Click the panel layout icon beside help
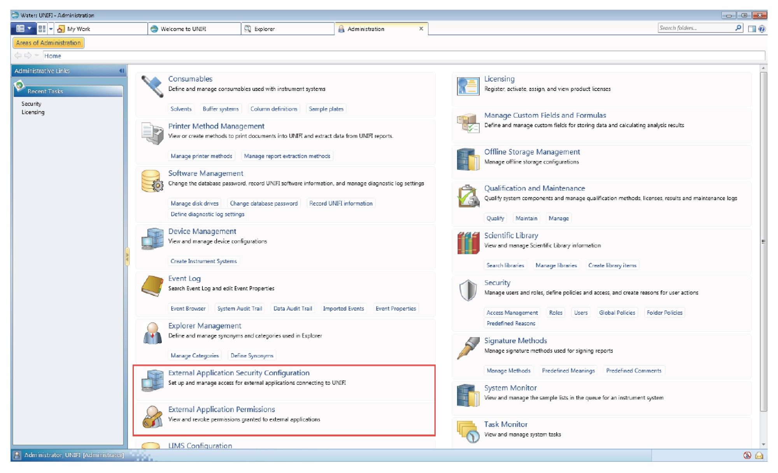The image size is (778, 473). click(x=752, y=29)
